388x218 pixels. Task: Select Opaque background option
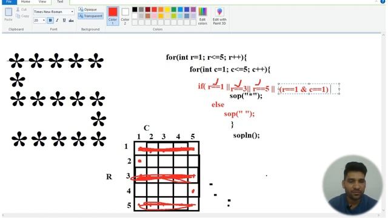click(87, 10)
